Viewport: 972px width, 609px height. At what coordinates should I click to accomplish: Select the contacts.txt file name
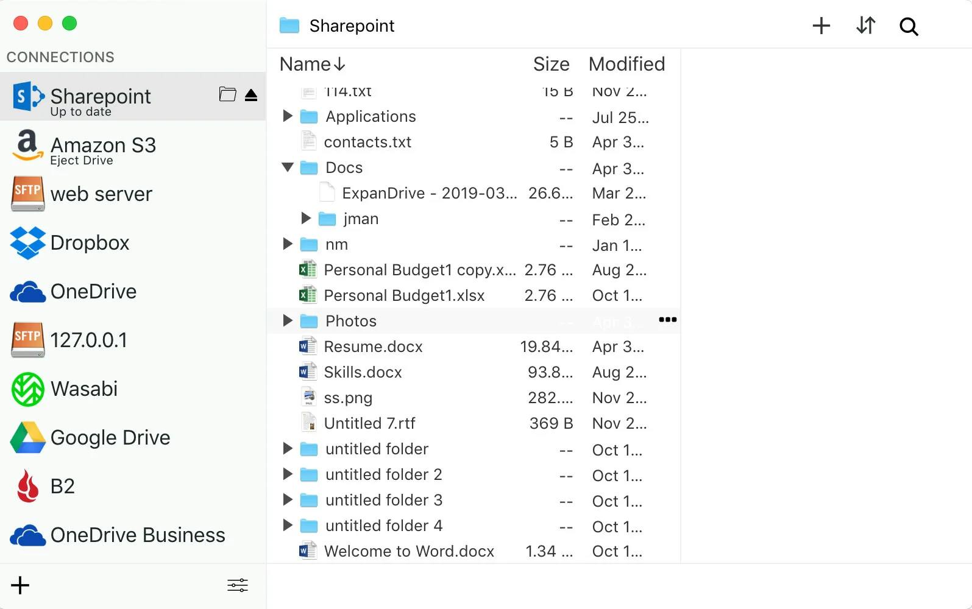coord(367,142)
